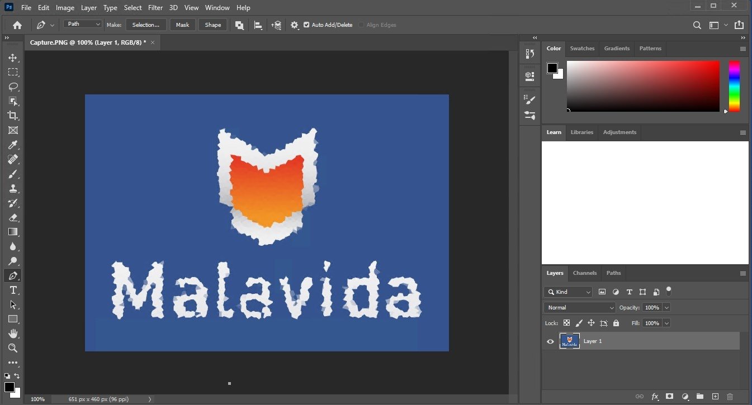Toggle pixel layer filter icon

tap(602, 292)
